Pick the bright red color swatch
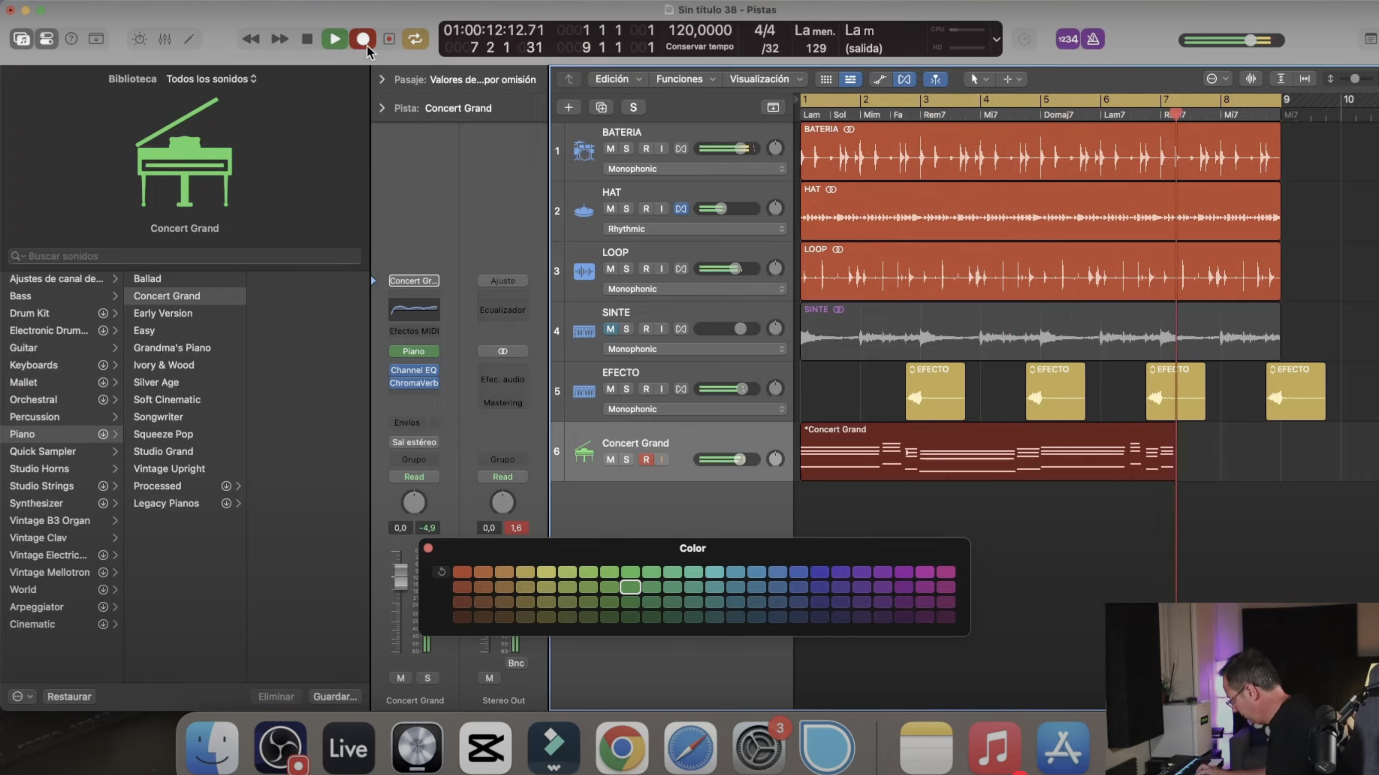Image resolution: width=1379 pixels, height=775 pixels. (462, 572)
